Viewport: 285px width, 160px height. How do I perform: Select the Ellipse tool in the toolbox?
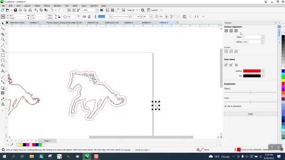coord(3,60)
